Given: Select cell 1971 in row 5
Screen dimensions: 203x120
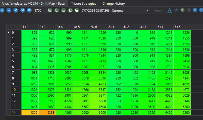Looking at the screenshot, I should [81, 61].
